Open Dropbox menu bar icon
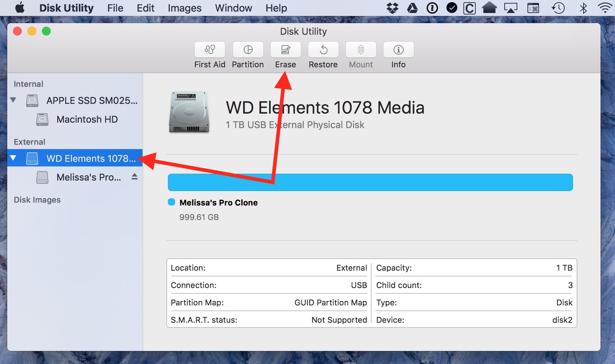Screen dimensions: 615x364 tap(393, 8)
